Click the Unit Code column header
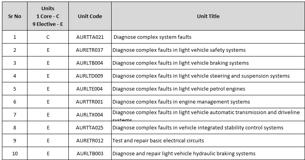This screenshot has height=160, width=305. click(x=90, y=16)
